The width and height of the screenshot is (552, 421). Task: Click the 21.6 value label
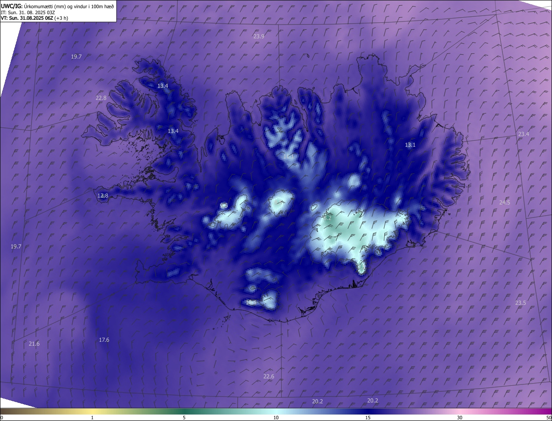34,344
